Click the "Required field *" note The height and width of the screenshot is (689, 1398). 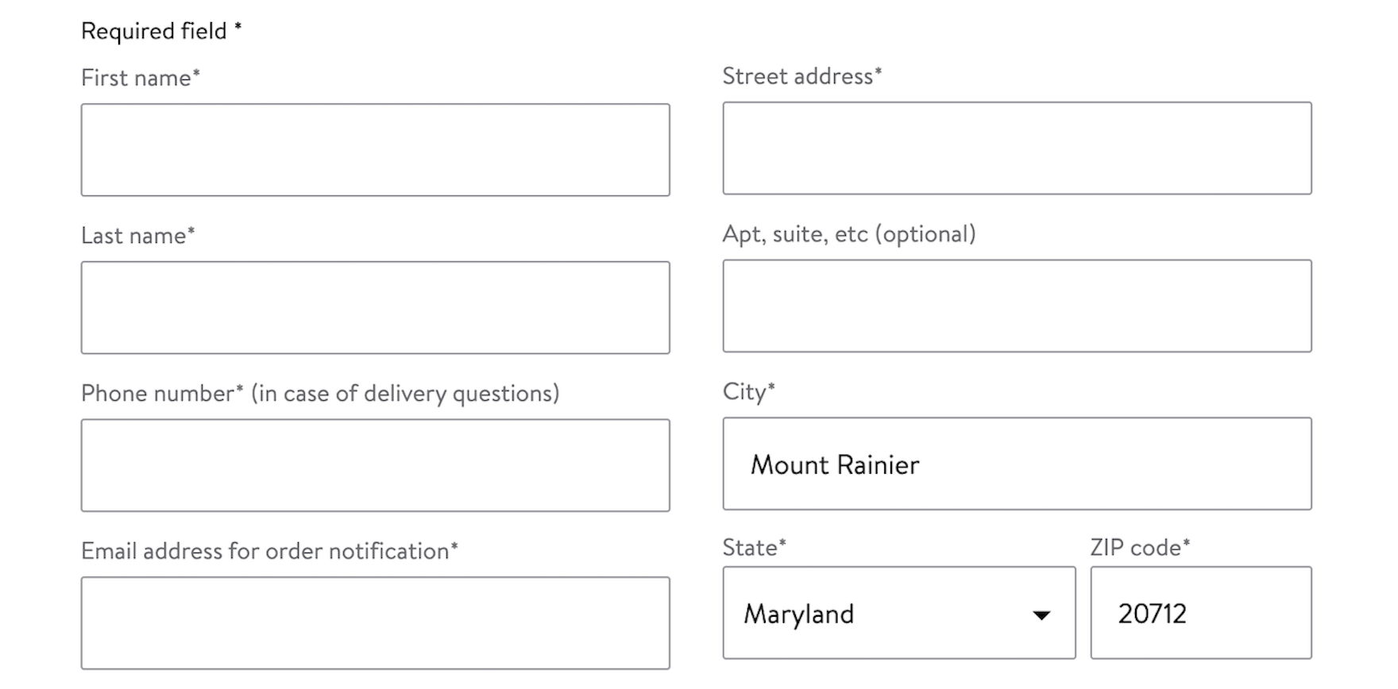click(161, 31)
